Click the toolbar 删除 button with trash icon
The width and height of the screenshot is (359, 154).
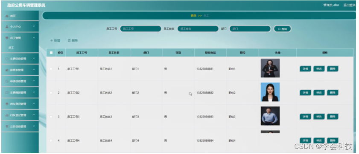pyautogui.click(x=73, y=40)
